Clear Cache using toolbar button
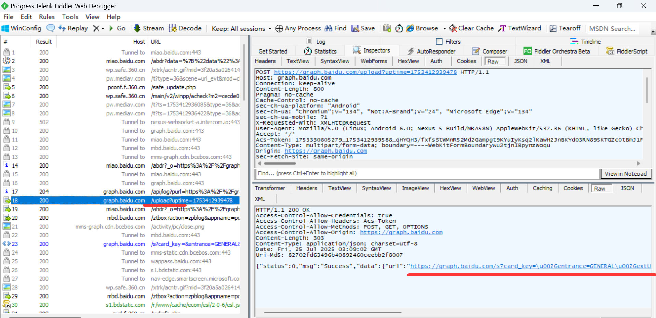Image resolution: width=656 pixels, height=318 pixels. (471, 28)
